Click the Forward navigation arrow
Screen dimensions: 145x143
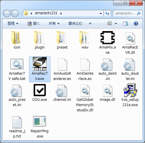pos(15,13)
